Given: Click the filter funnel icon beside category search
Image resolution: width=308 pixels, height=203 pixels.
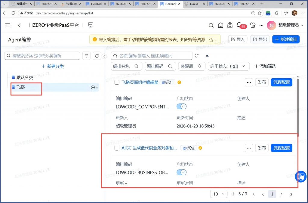Looking at the screenshot, I should [87, 56].
